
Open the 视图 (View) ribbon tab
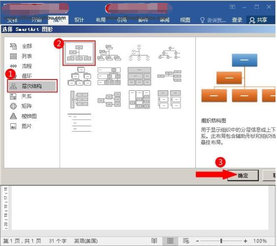tap(185, 20)
